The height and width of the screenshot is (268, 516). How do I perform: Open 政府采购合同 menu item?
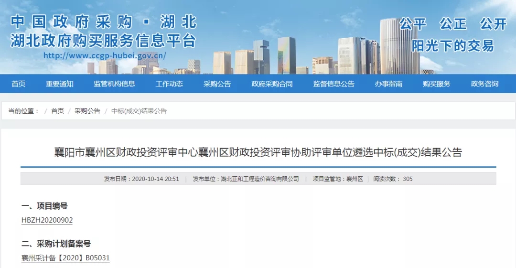[272, 84]
